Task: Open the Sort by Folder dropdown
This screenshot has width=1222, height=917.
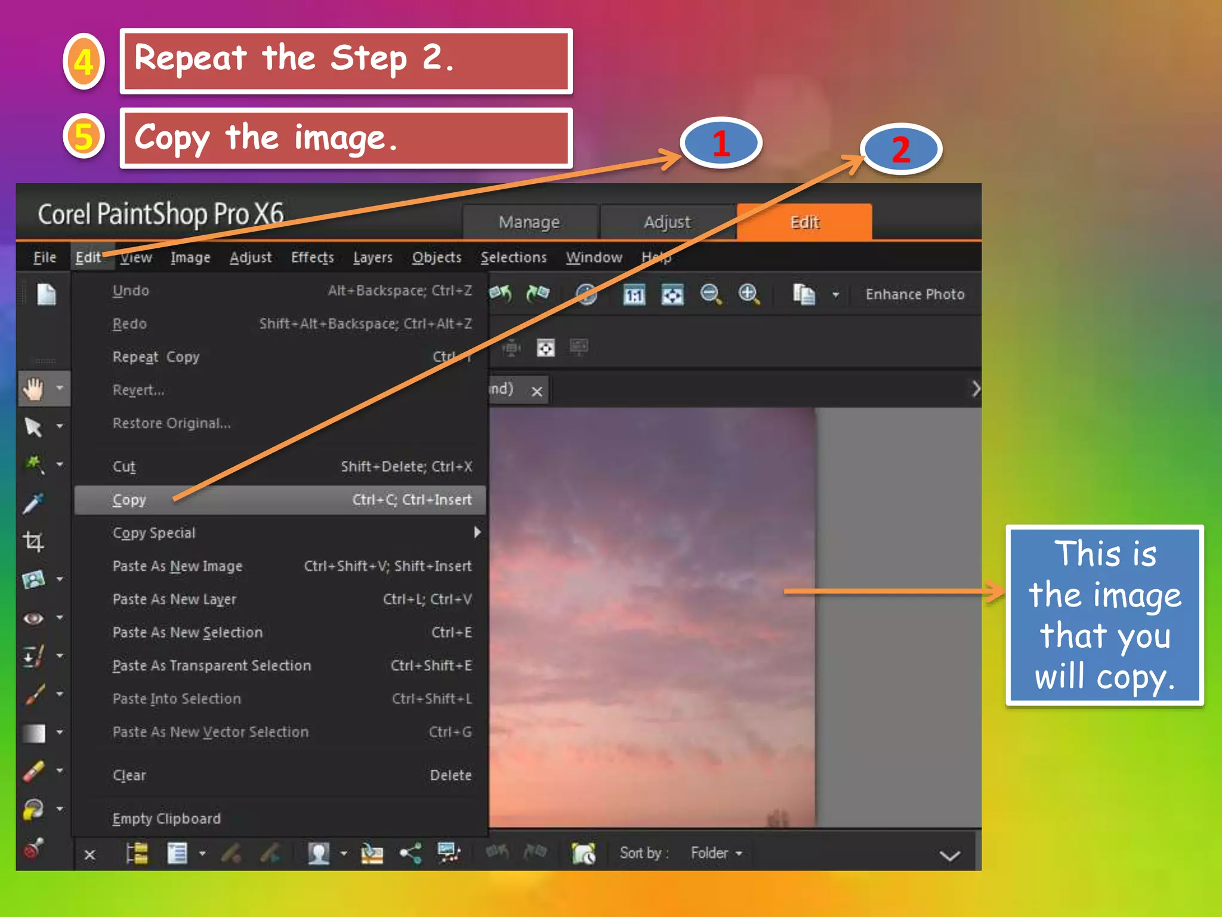Action: (717, 853)
